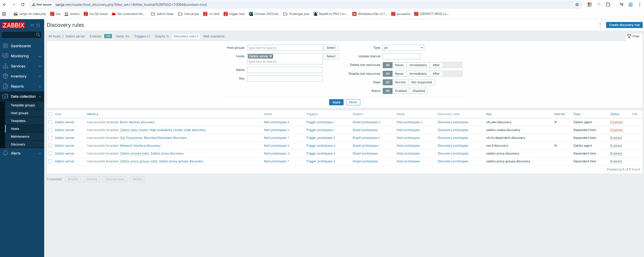Viewport: 644px width, 257px height.
Task: Bookmark this page with star icon
Action: [577, 5]
